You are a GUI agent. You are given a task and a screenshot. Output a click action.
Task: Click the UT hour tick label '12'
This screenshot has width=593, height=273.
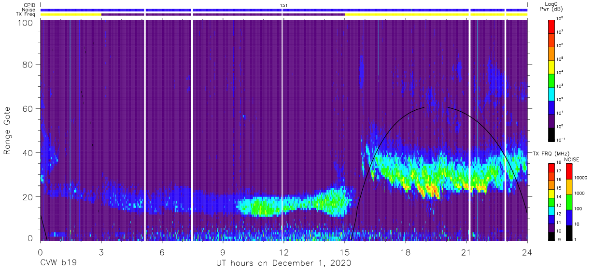point(283,251)
